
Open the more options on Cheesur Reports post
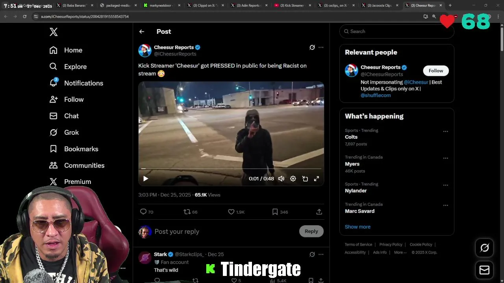pyautogui.click(x=321, y=47)
